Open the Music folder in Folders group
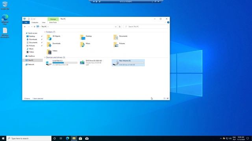The height and width of the screenshot is (141, 252). 85,45
